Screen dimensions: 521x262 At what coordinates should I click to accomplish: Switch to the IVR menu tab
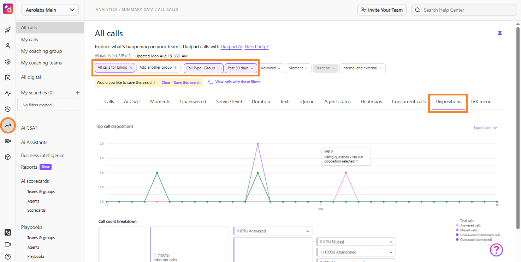481,101
